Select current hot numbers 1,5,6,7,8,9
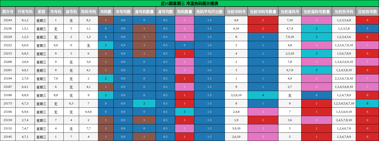 click(344, 53)
